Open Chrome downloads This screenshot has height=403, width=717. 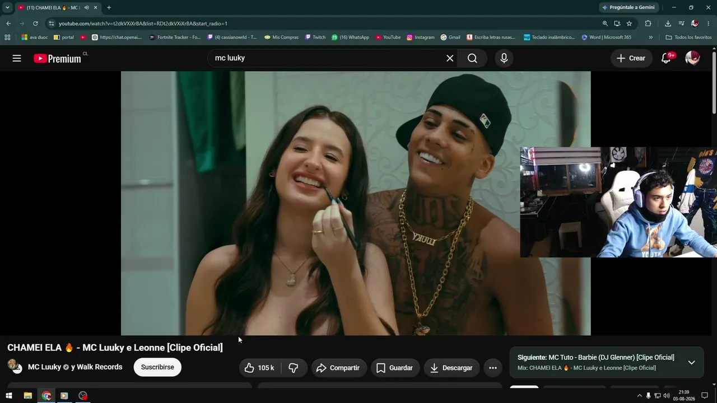[668, 24]
